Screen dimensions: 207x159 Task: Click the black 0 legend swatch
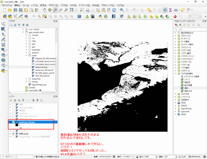(17, 125)
